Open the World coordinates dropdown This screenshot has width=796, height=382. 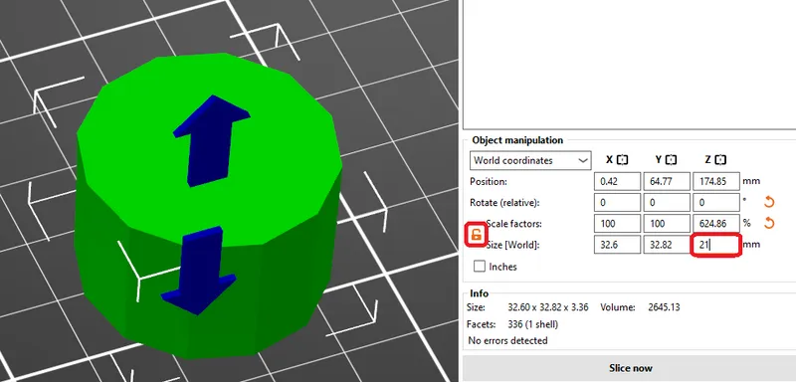530,160
